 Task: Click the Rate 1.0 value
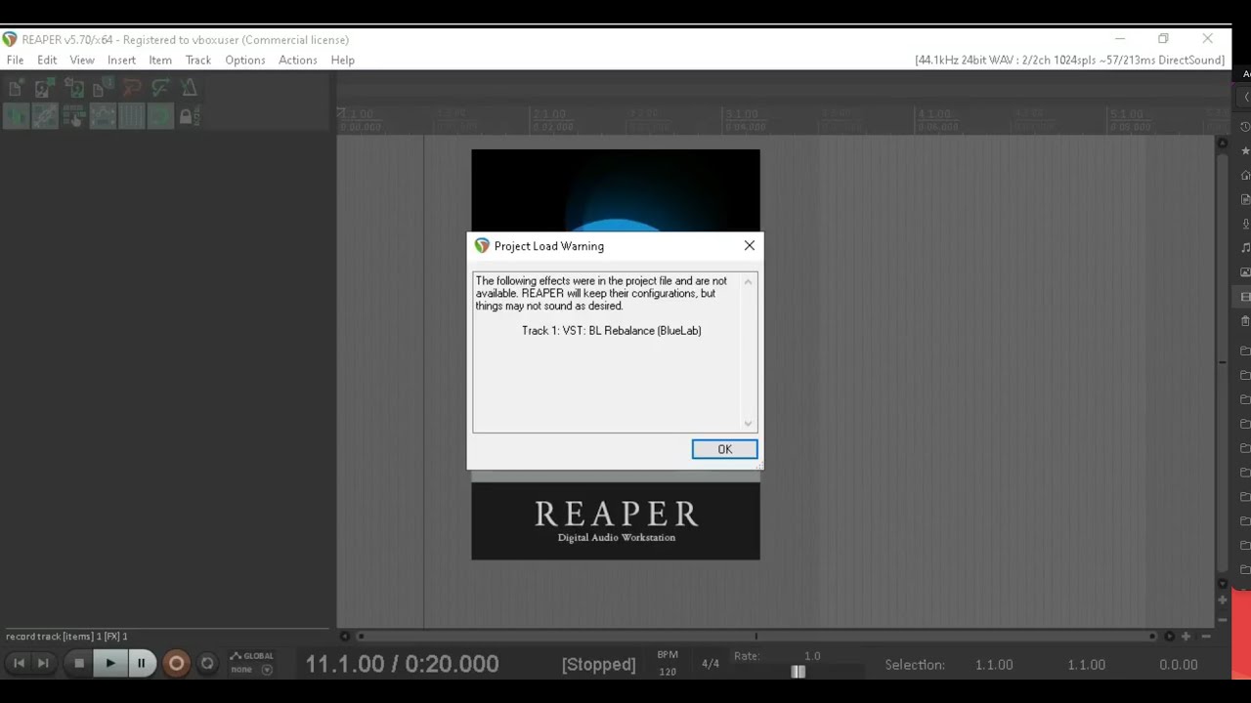tap(812, 656)
